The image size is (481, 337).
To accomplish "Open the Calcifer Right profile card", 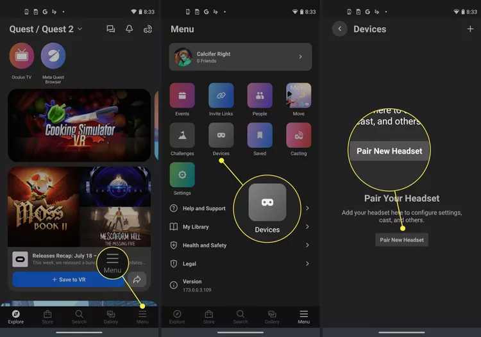I will click(x=240, y=57).
